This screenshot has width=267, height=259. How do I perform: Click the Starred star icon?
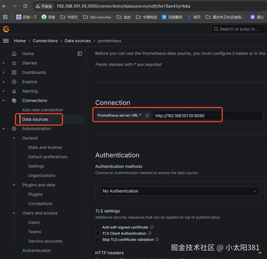[x=14, y=63]
